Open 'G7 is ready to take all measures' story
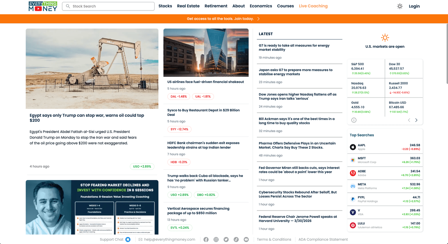This screenshot has height=244, width=448. pos(294,47)
